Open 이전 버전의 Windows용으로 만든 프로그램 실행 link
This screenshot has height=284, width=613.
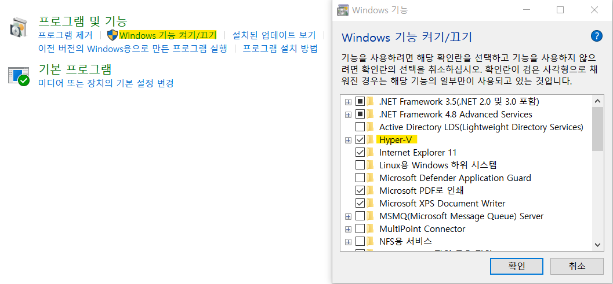(x=132, y=49)
